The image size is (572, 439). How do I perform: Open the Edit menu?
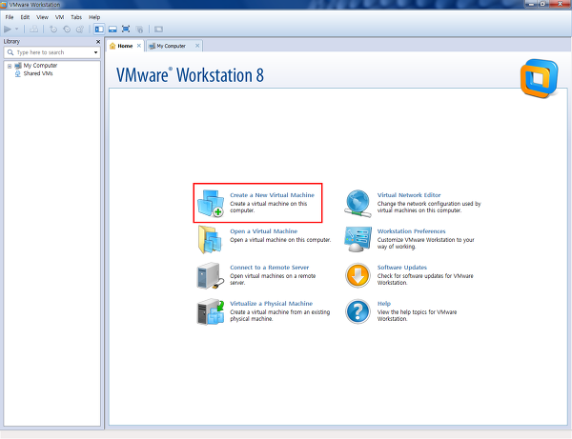click(x=25, y=17)
